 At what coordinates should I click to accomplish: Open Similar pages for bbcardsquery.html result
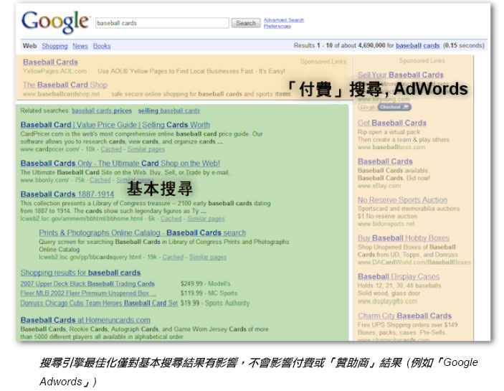tap(208, 258)
